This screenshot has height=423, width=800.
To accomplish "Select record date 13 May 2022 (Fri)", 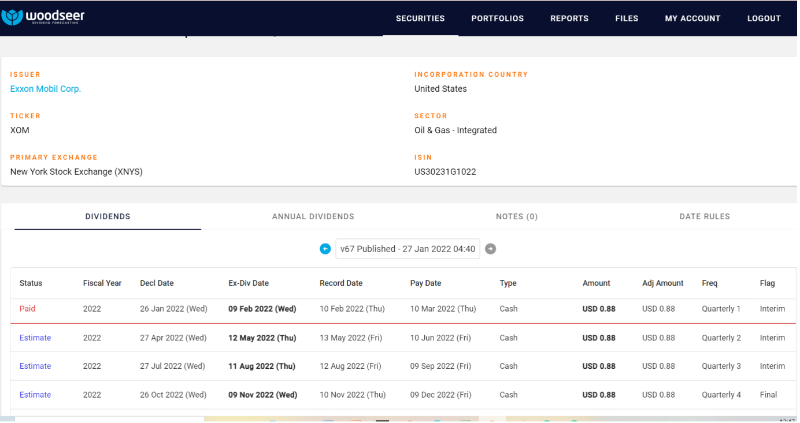I will pyautogui.click(x=351, y=338).
